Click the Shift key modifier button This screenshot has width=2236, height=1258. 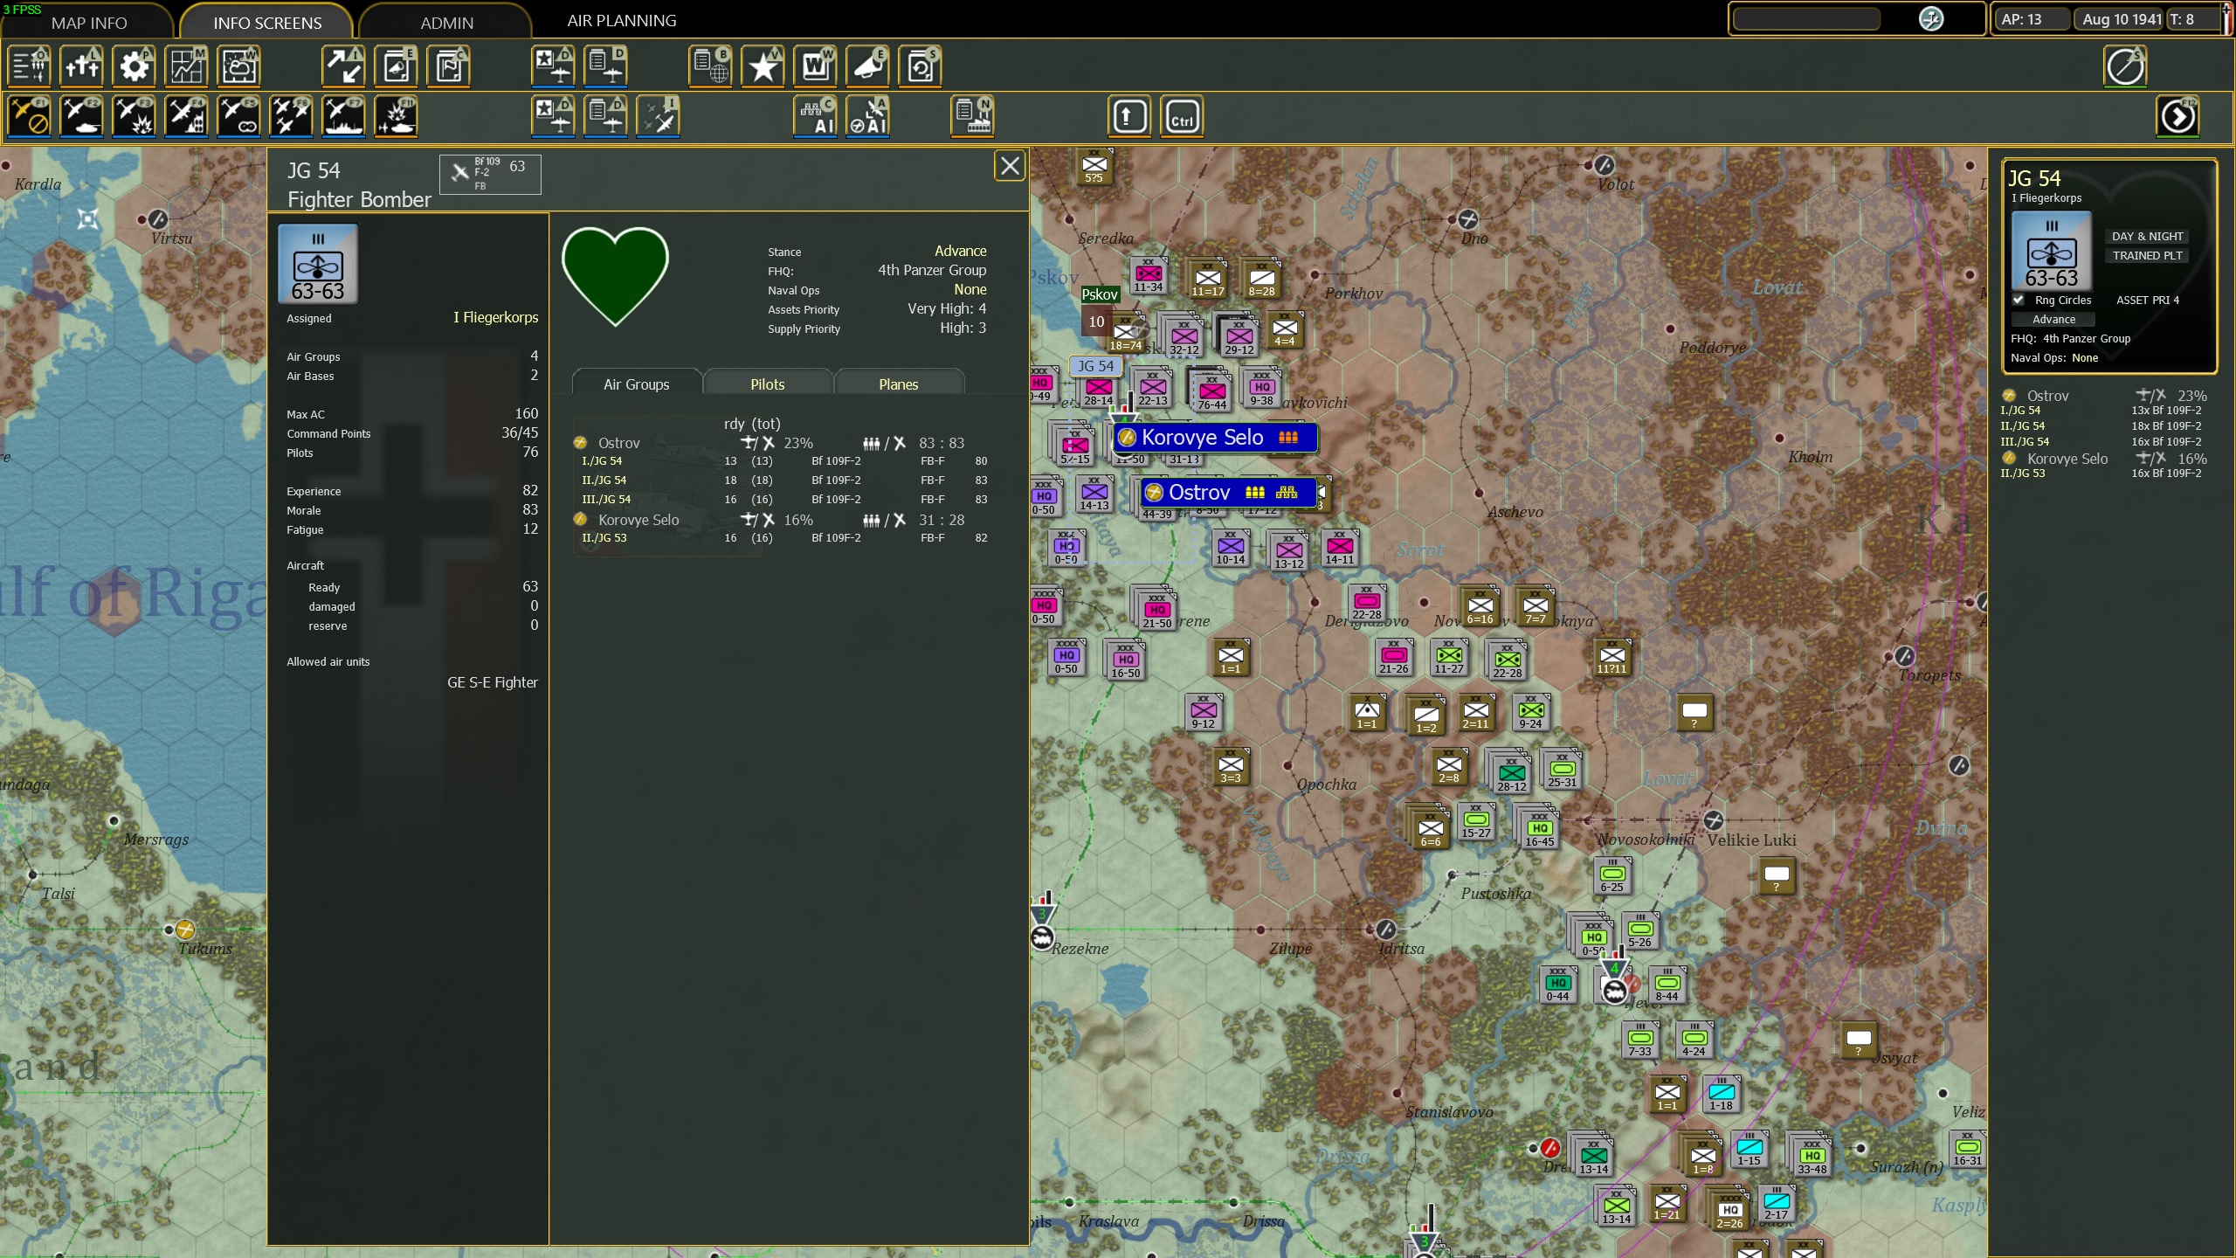tap(1129, 117)
